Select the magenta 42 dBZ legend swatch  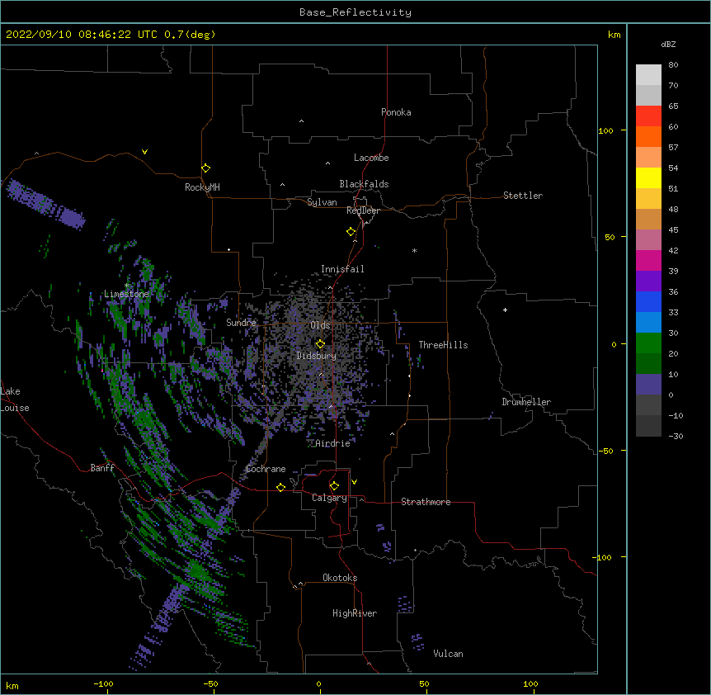648,260
